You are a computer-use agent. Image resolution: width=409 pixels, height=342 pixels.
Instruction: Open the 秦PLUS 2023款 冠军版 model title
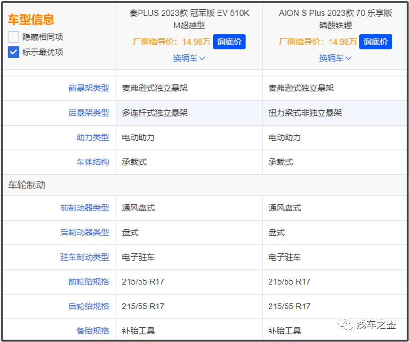tap(190, 19)
